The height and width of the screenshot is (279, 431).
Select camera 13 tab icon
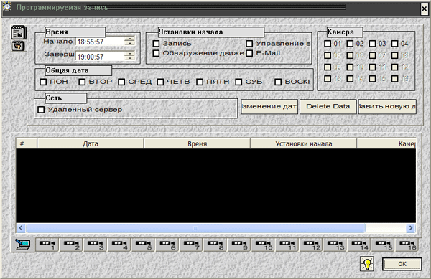[x=335, y=245]
